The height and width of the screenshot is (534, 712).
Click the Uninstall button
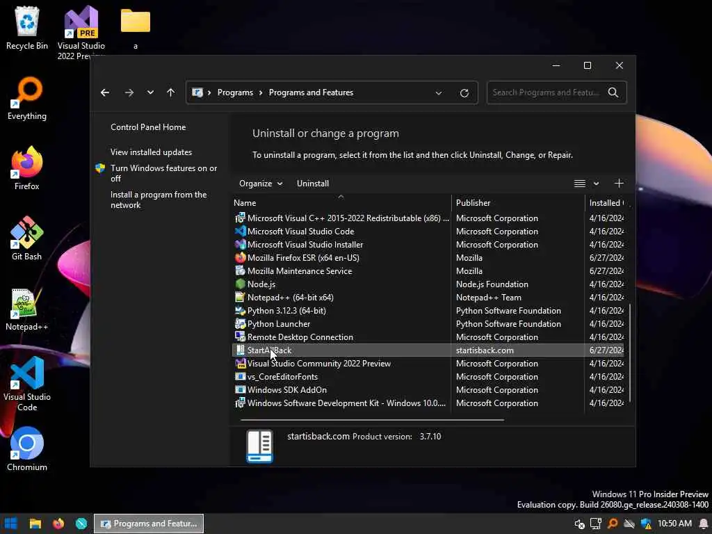313,184
